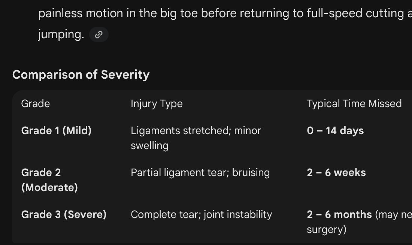Click "Partial ligament tear; bruising" cell
The image size is (412, 245).
coord(200,173)
